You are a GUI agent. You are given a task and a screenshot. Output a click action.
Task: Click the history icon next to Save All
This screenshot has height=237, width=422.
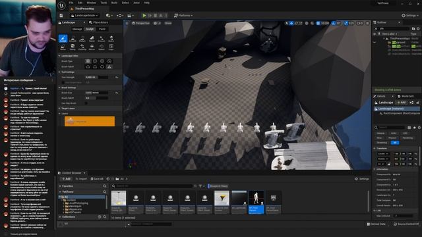tap(108, 179)
